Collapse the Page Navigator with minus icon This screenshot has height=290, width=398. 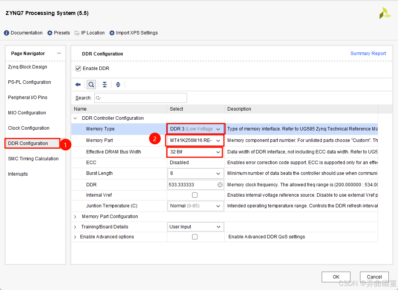tap(59, 53)
